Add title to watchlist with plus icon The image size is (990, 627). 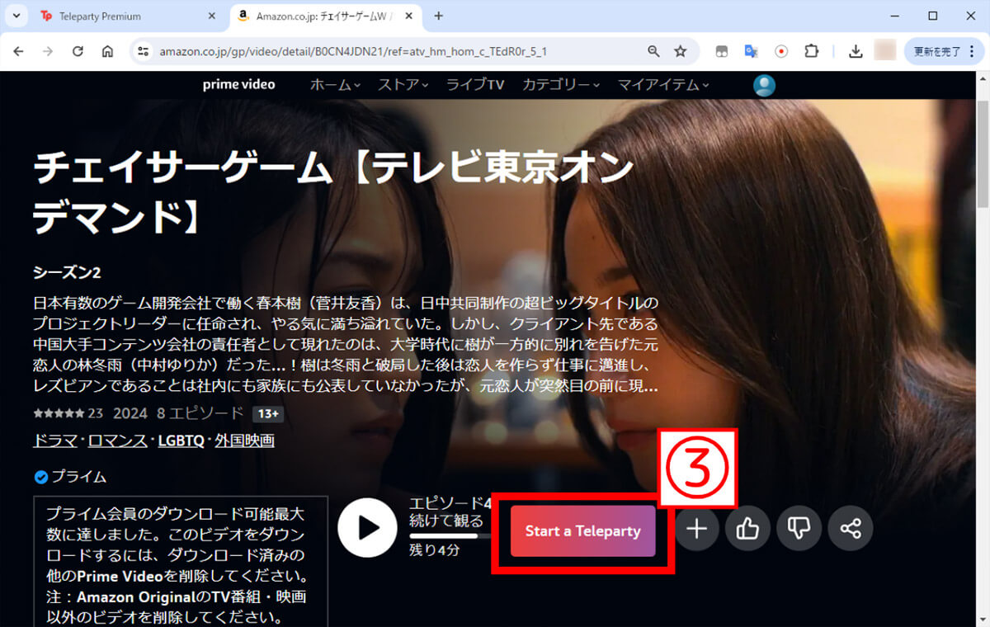(x=697, y=529)
